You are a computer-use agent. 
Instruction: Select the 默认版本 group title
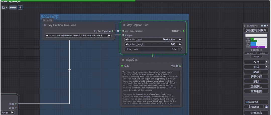(x=50, y=17)
